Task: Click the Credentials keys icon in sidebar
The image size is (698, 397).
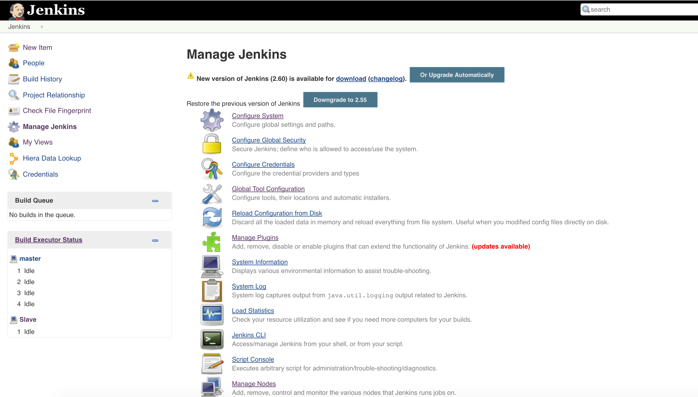Action: (14, 174)
